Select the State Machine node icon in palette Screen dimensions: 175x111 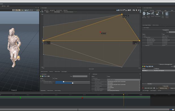pyautogui.click(x=144, y=14)
